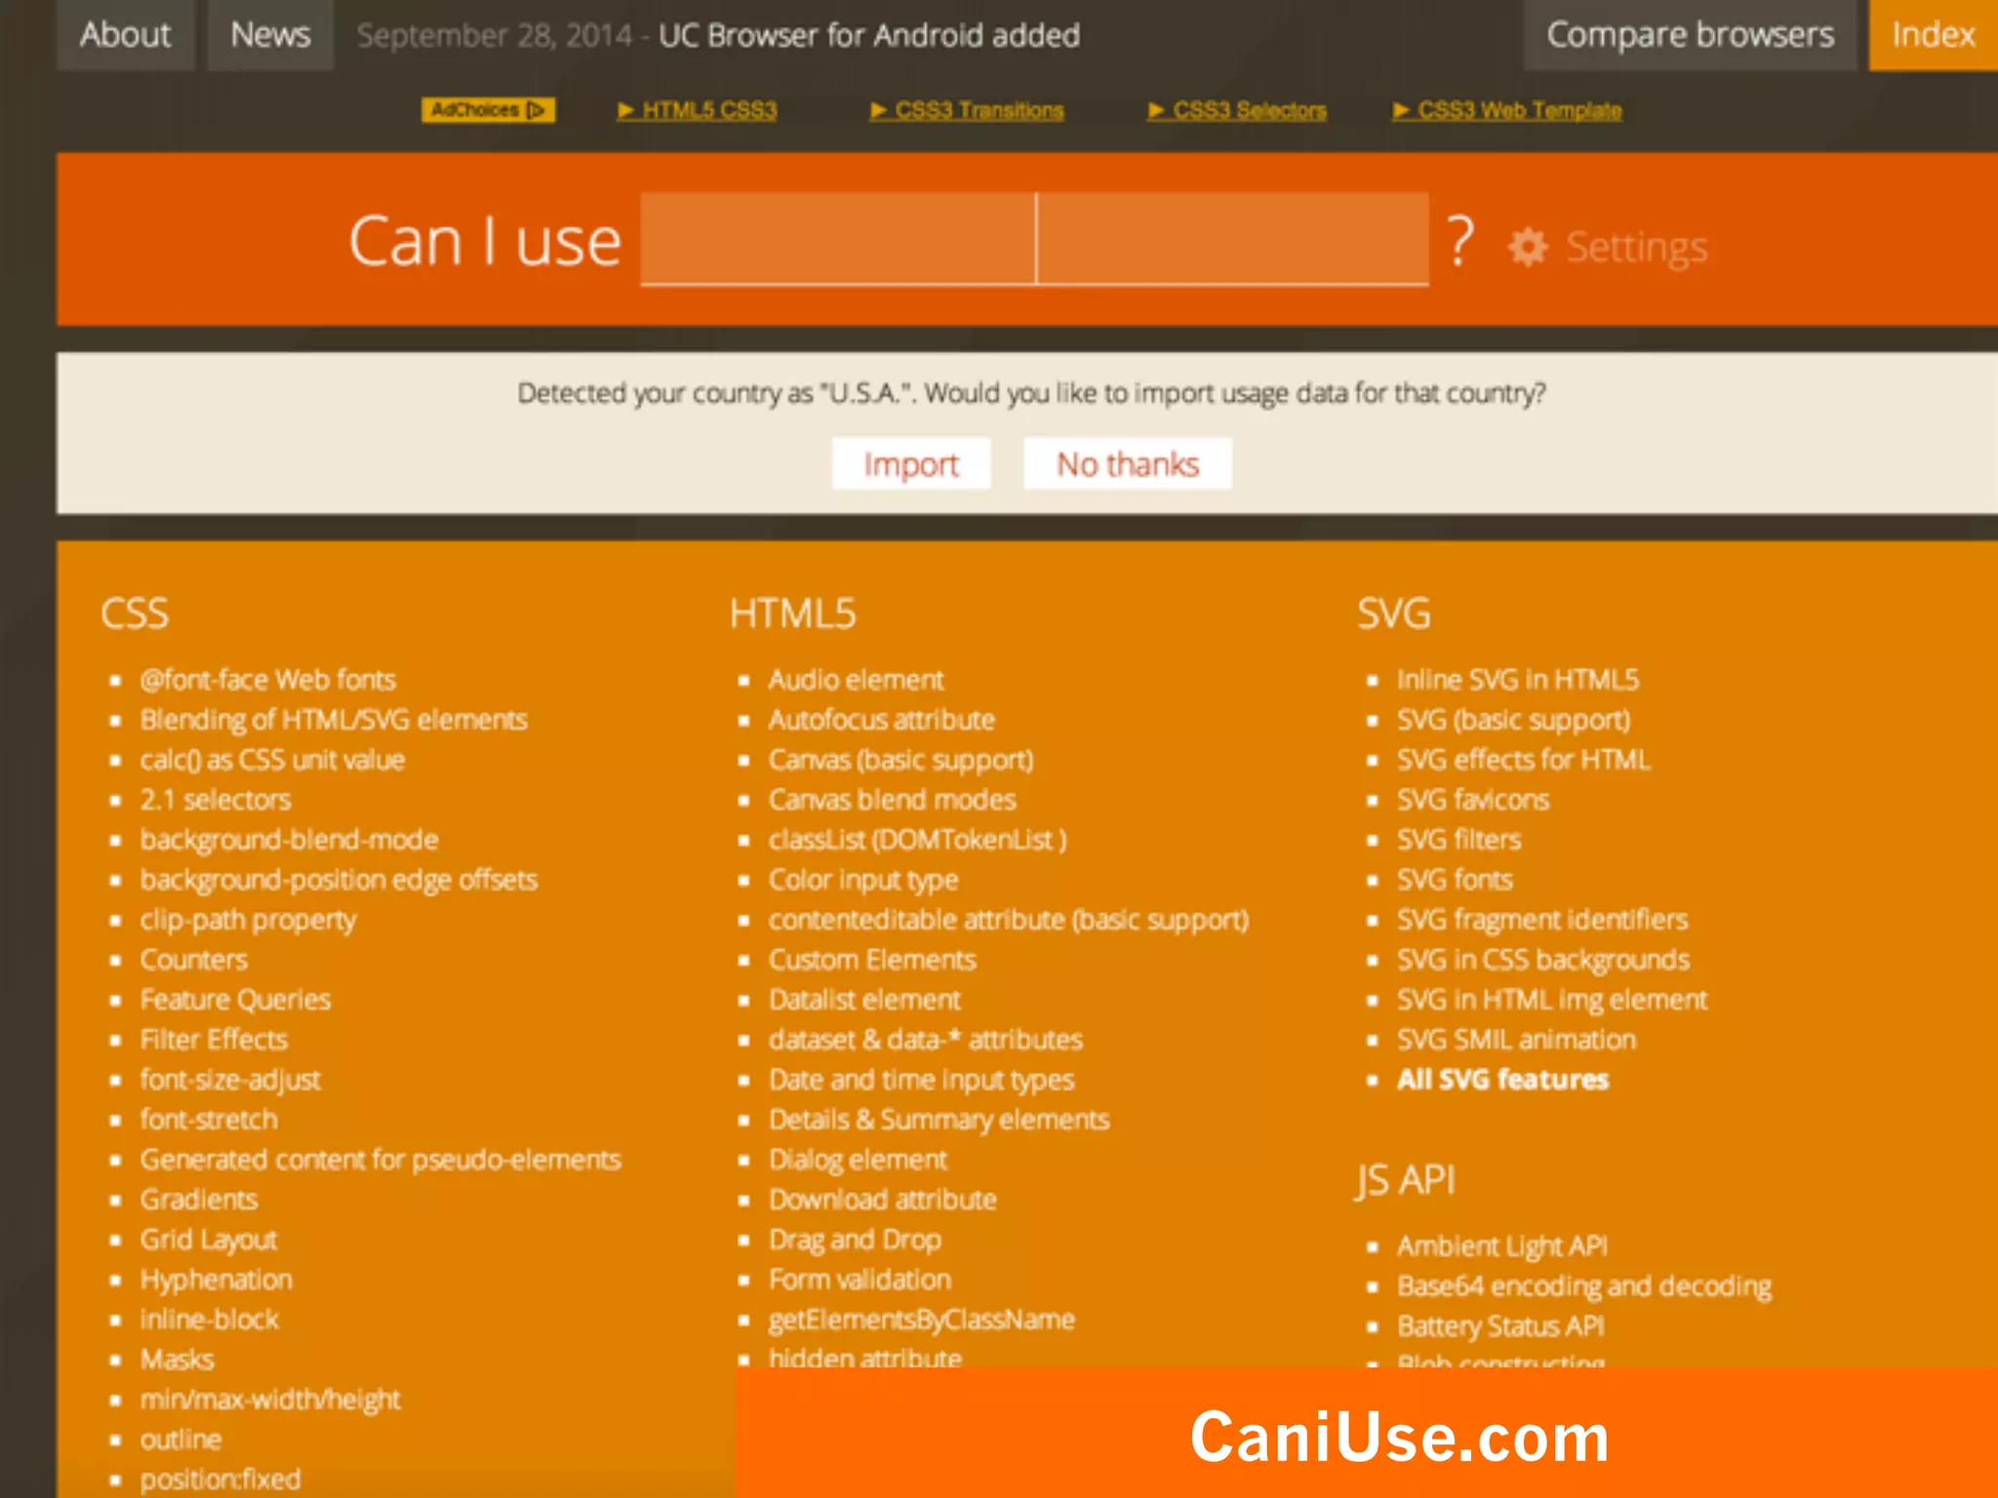The height and width of the screenshot is (1498, 1998).
Task: Open Dialog element link
Action: point(858,1160)
